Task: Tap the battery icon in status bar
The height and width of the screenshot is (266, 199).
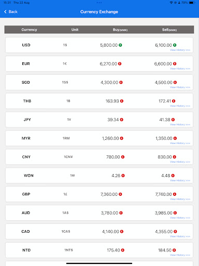Action: click(192, 3)
